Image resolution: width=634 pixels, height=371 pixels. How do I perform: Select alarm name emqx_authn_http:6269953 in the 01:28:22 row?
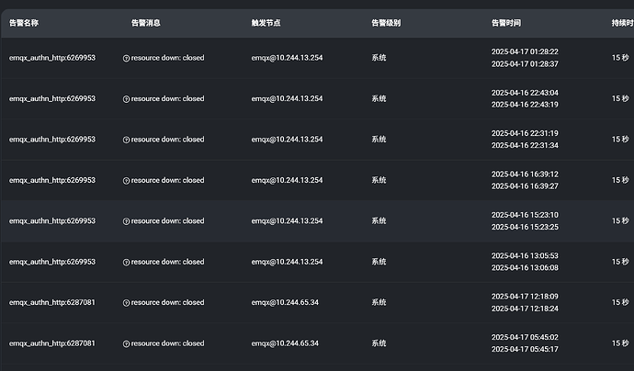pos(52,58)
